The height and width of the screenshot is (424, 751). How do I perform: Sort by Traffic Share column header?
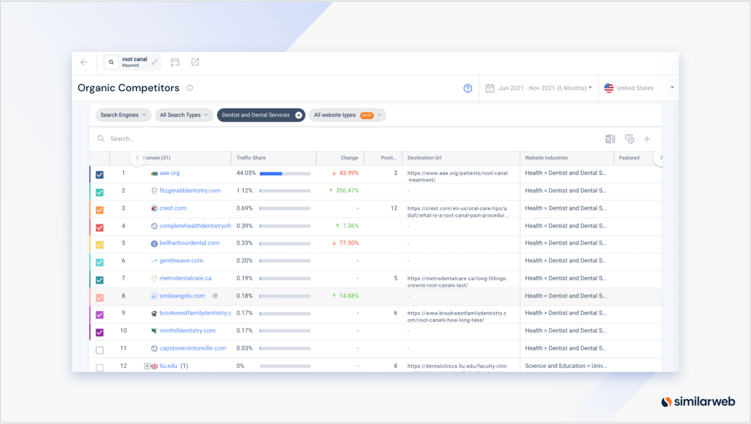(251, 158)
